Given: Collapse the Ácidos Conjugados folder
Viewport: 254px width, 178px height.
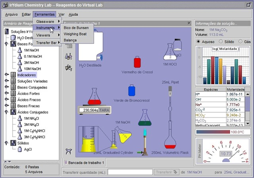Looking at the screenshot, I should (6, 112).
